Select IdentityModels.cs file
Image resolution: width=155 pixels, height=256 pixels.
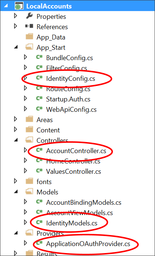pos(72,223)
